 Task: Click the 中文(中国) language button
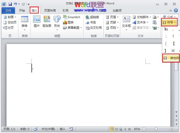pos(48,129)
